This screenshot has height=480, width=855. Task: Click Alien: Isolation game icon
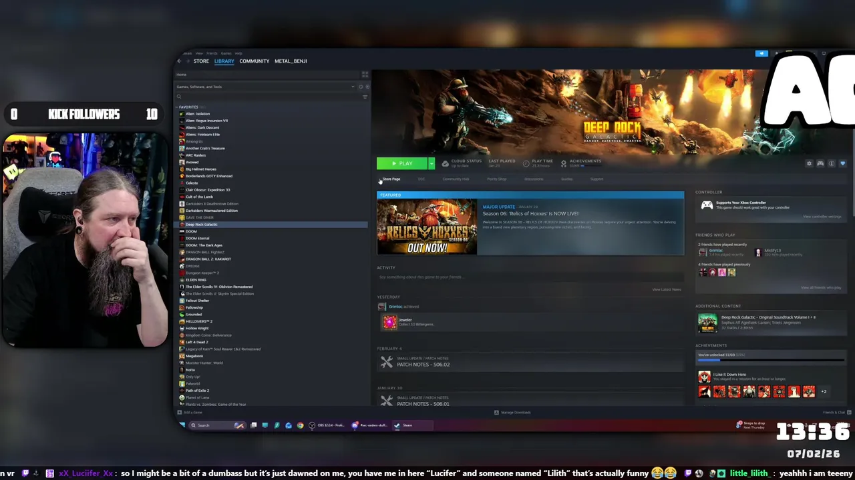[x=181, y=114]
